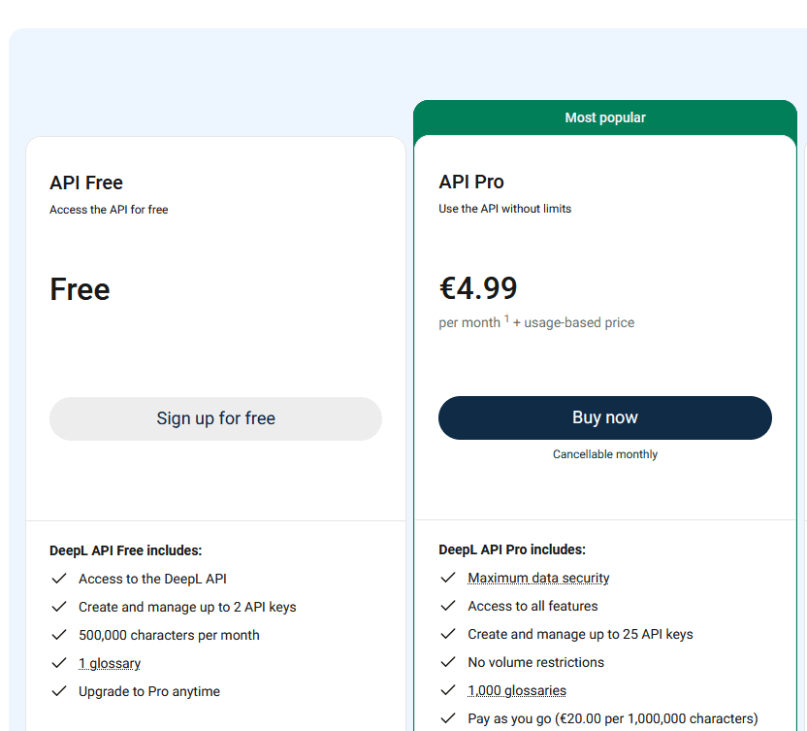This screenshot has width=807, height=731.
Task: Click checkmark next to 2 API keys feature
Action: tap(58, 607)
